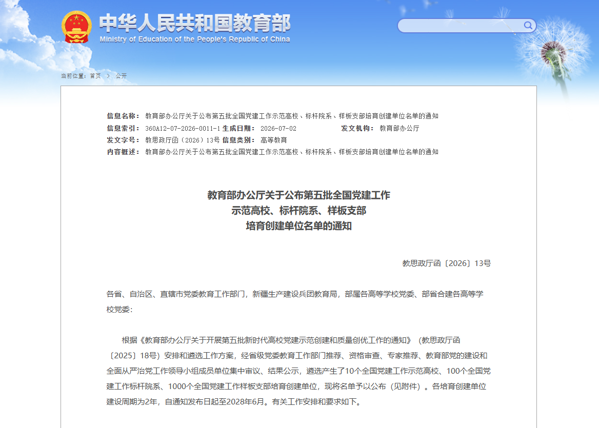This screenshot has width=599, height=428.
Task: Open the 首页 breadcrumb link
Action: (95, 76)
